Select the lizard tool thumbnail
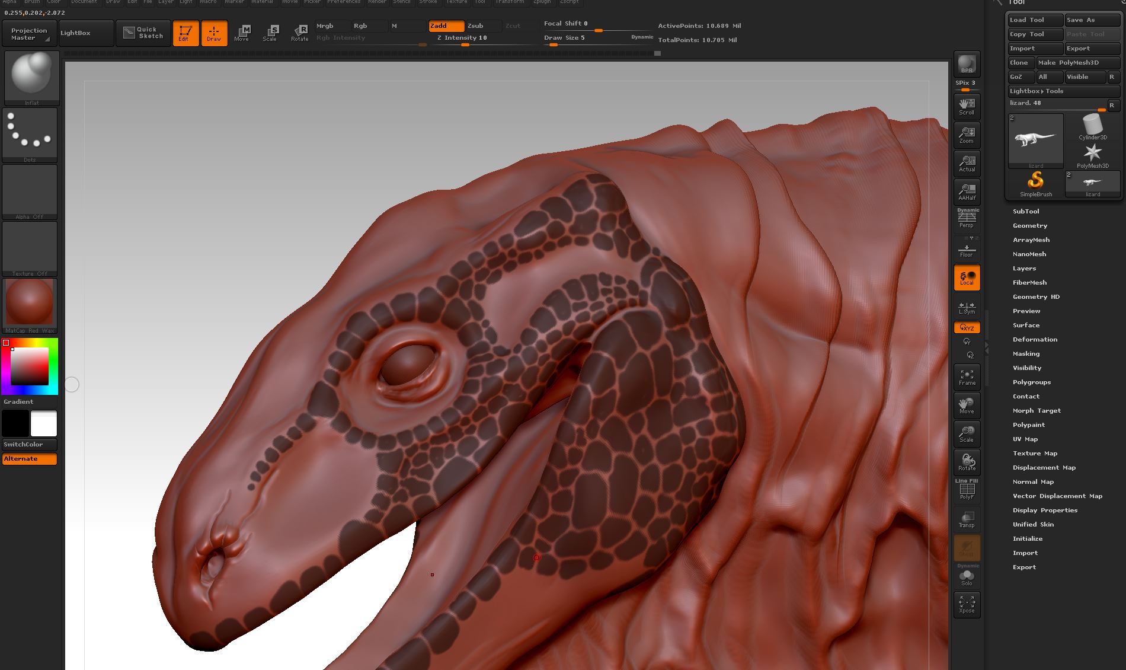1126x670 pixels. tap(1036, 141)
